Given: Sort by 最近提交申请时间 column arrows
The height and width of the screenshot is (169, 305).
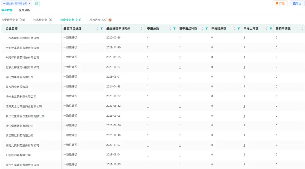Looking at the screenshot, I should click(x=141, y=29).
